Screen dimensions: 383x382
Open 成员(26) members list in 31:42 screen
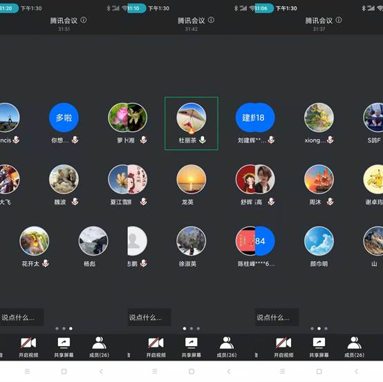[x=227, y=347]
